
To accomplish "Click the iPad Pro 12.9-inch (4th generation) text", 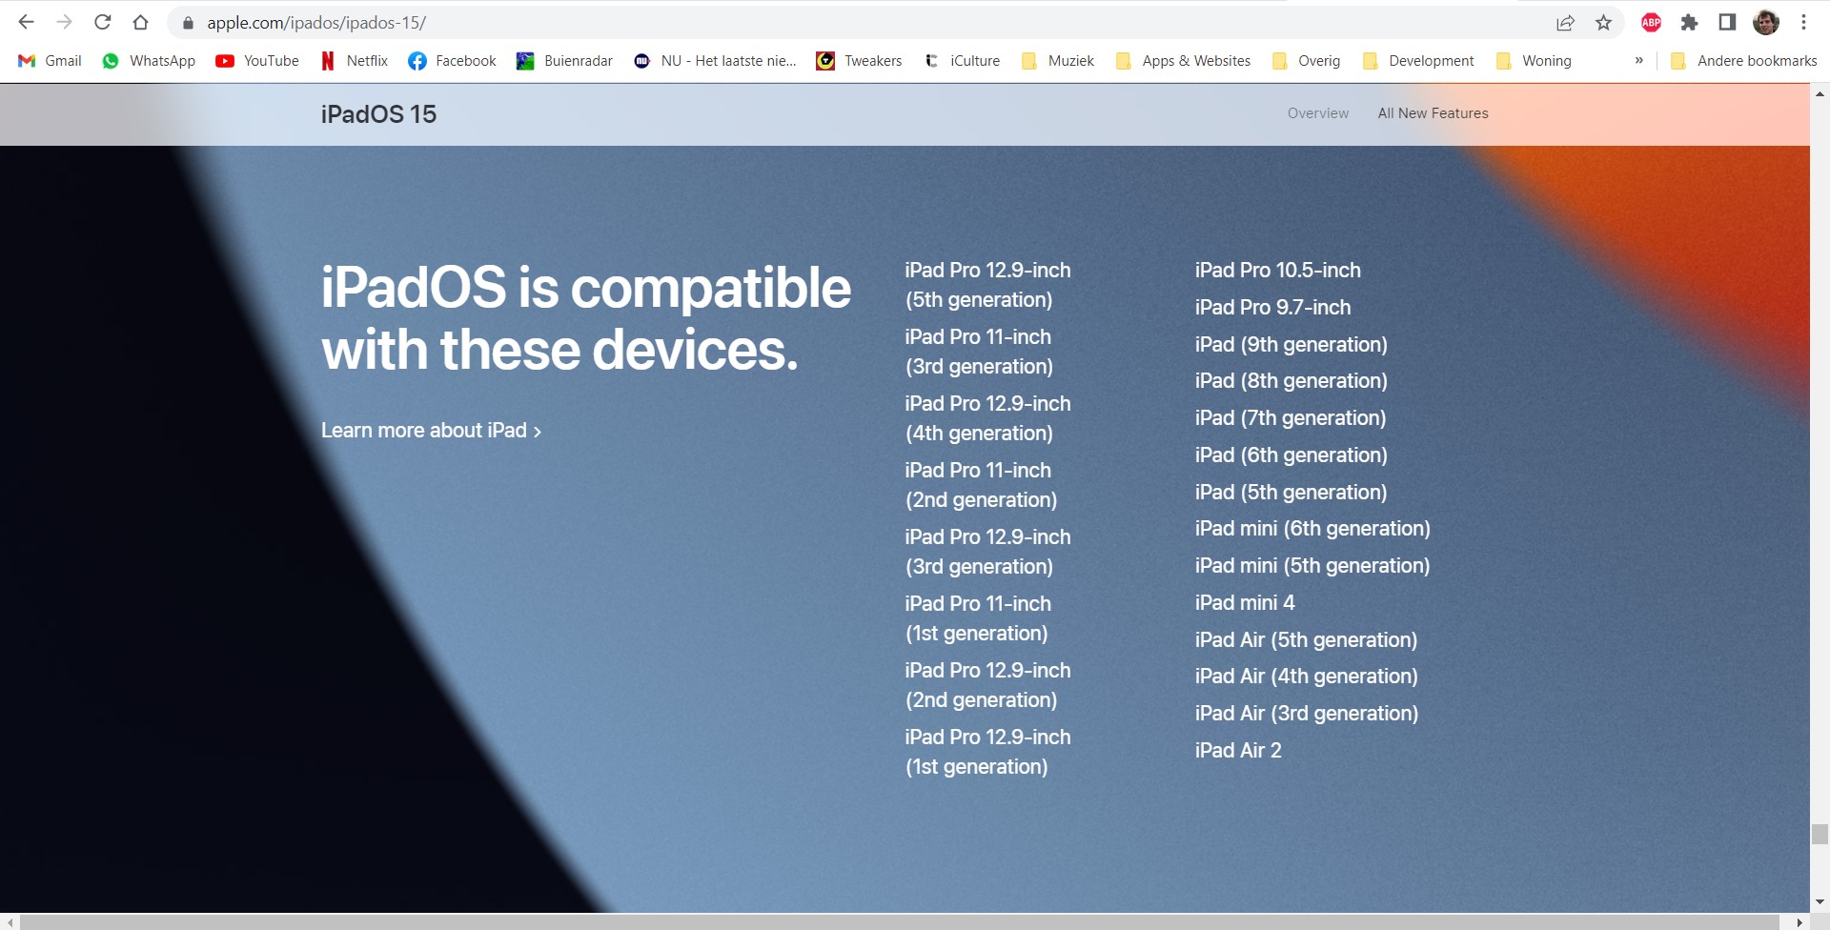I will tap(987, 418).
